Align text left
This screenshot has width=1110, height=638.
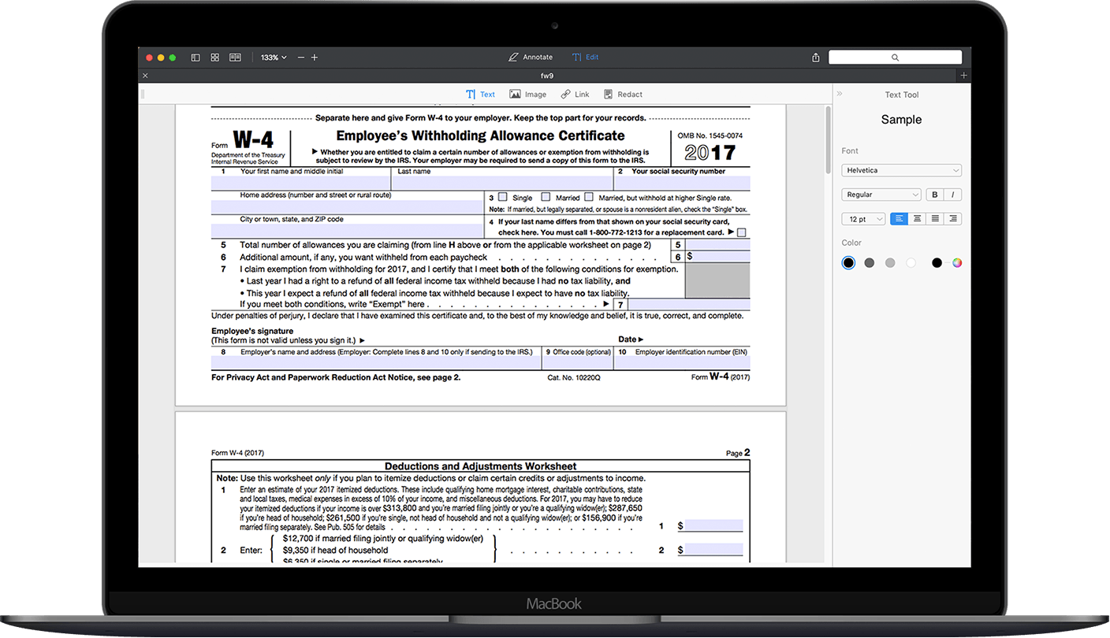tap(899, 219)
